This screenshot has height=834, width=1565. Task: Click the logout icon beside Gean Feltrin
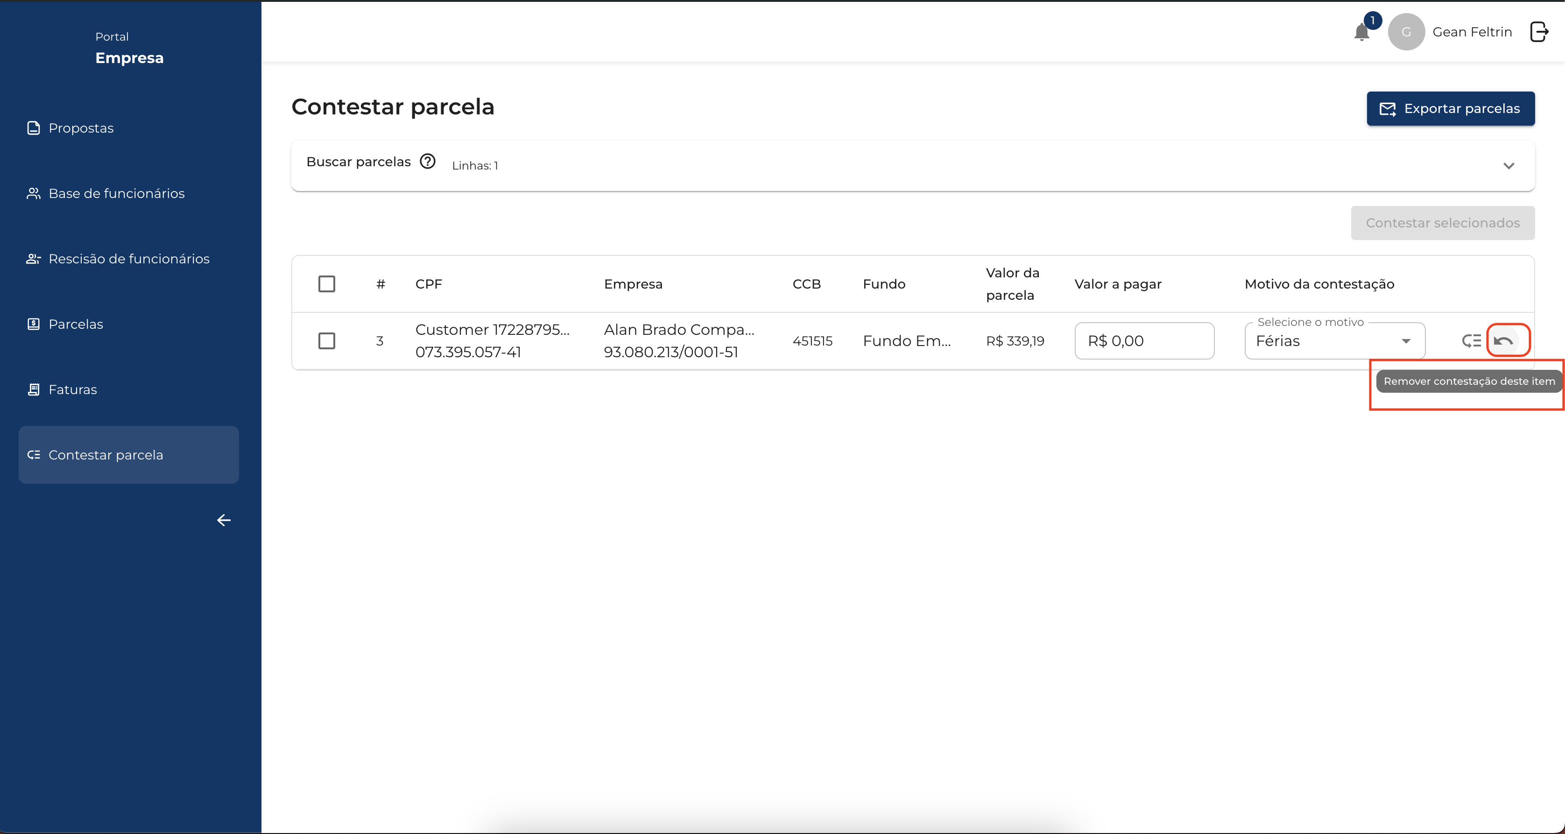tap(1538, 32)
